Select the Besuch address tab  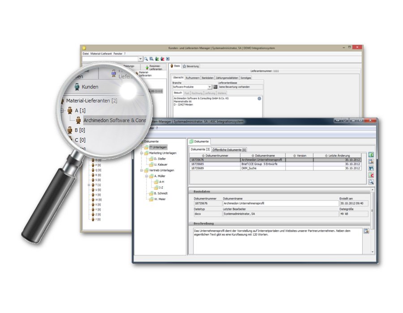[x=178, y=93]
